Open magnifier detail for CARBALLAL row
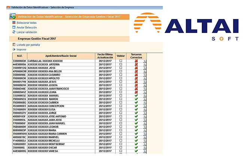This screenshot has width=247, height=159. [144, 61]
